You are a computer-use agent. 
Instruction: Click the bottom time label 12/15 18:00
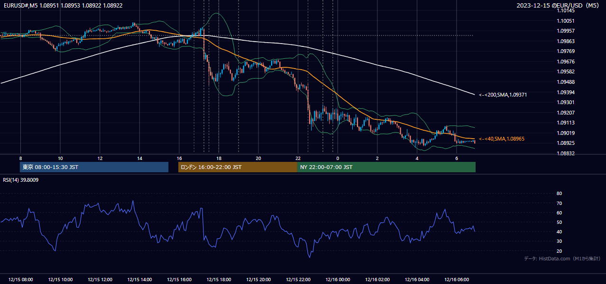[x=219, y=280]
